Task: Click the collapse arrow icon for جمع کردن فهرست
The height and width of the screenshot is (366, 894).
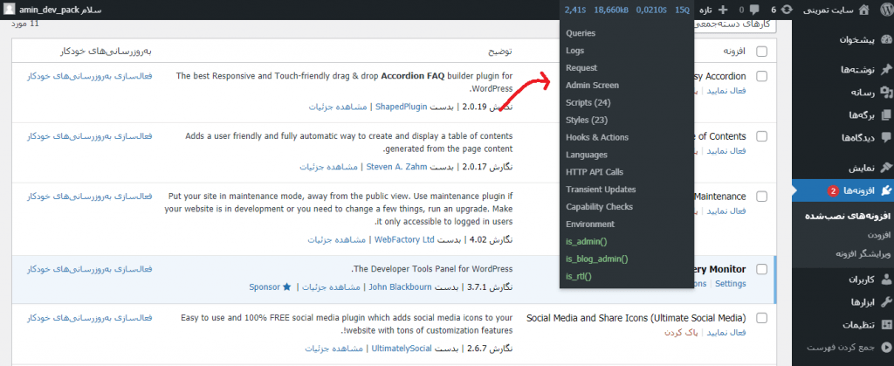Action: click(885, 347)
